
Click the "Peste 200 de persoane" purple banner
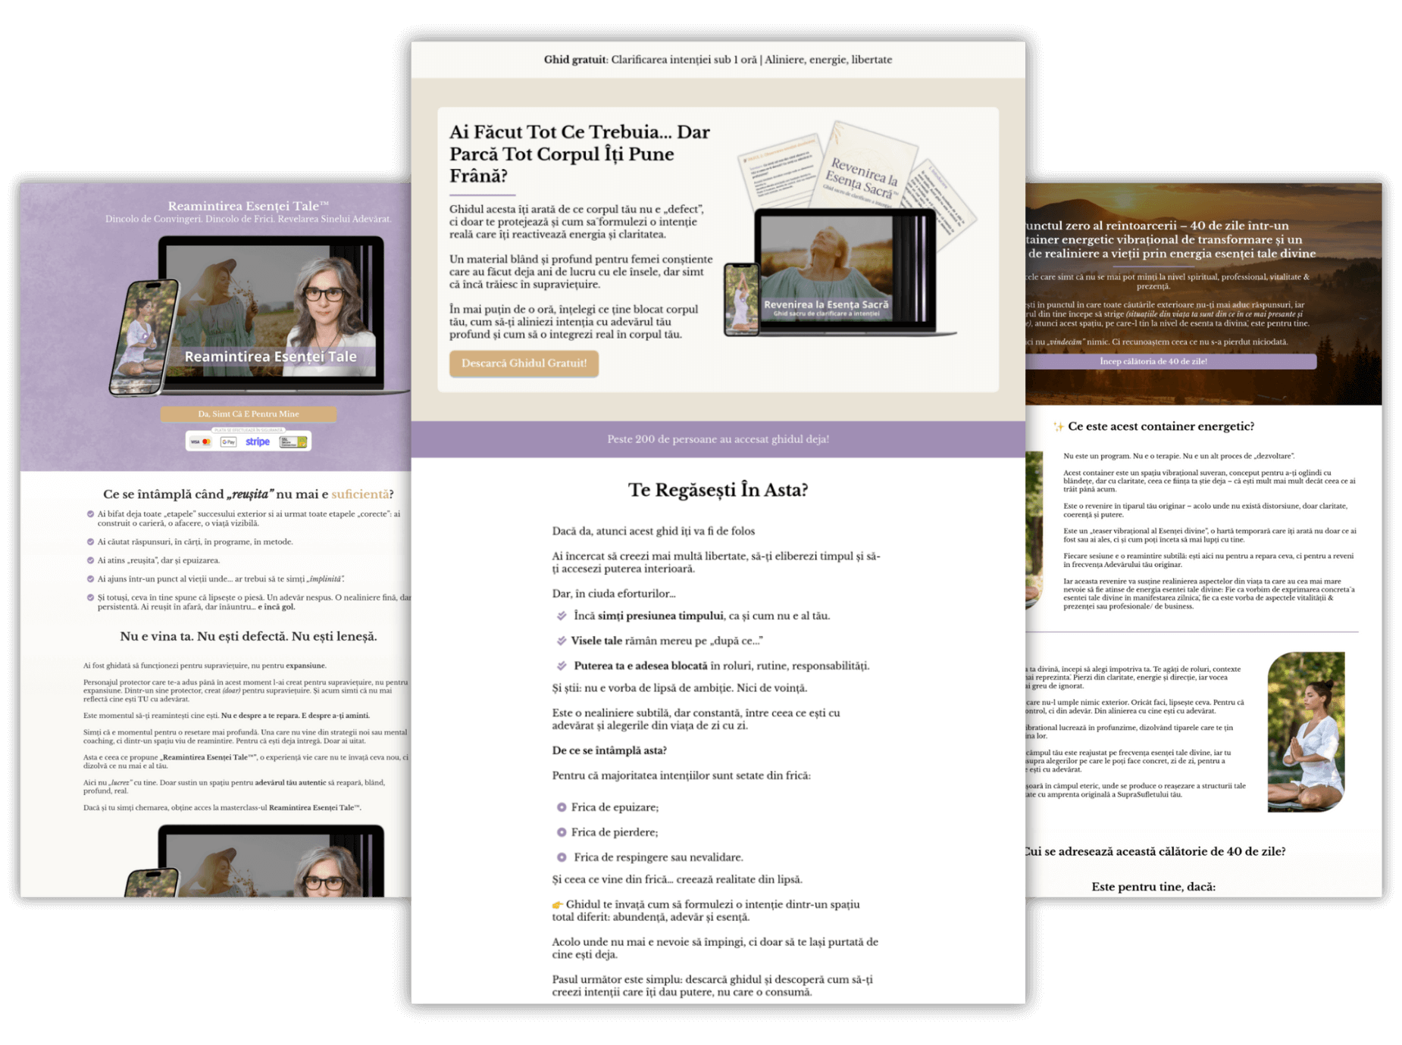[718, 439]
